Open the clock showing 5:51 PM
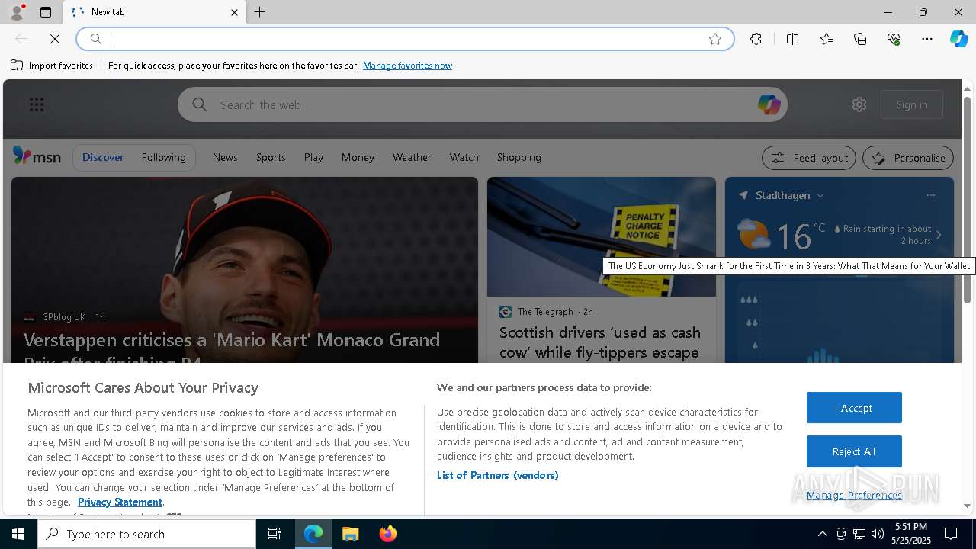The image size is (976, 549). 911,534
